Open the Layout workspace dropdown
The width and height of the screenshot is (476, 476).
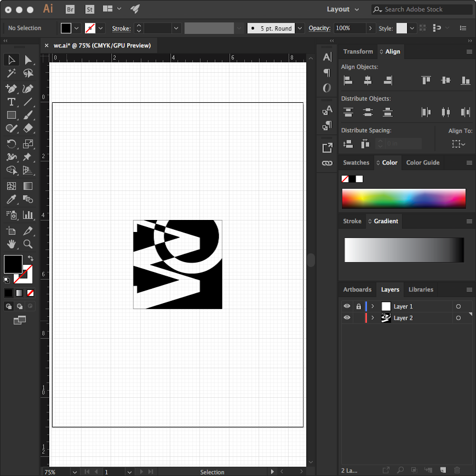click(x=343, y=9)
